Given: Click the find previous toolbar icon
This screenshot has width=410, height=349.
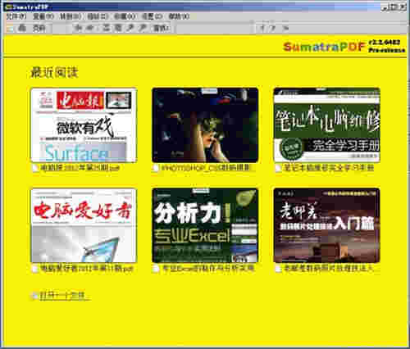Looking at the screenshot, I should click(262, 28).
